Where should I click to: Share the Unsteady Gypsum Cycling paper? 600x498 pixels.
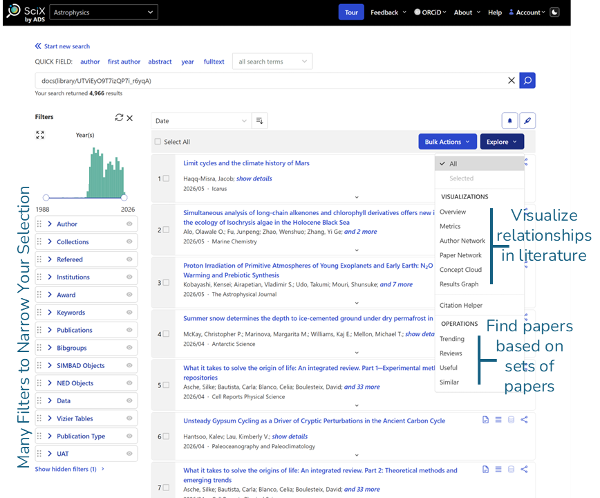524,420
